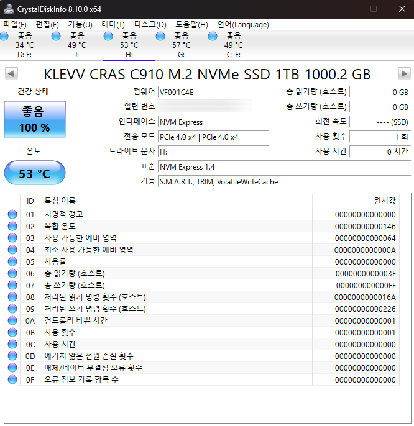Click raw value 000000000000A
Image resolution: width=414 pixels, height=426 pixels.
365,250
